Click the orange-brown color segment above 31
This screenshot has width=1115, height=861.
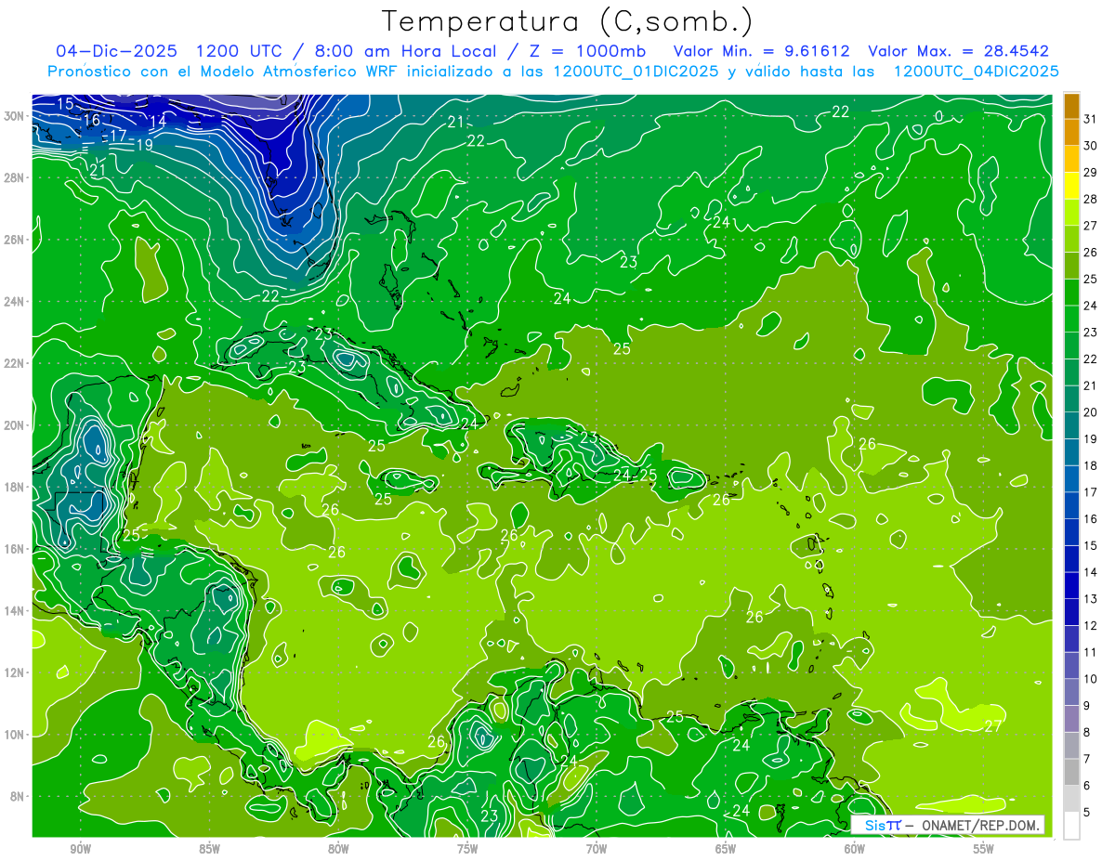click(x=1071, y=106)
